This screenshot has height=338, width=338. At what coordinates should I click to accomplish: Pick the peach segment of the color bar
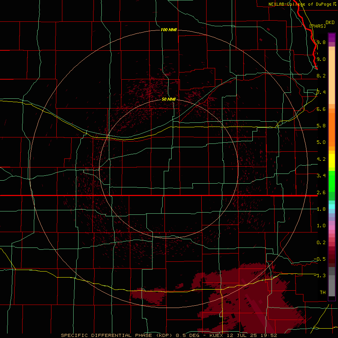pyautogui.click(x=332, y=77)
